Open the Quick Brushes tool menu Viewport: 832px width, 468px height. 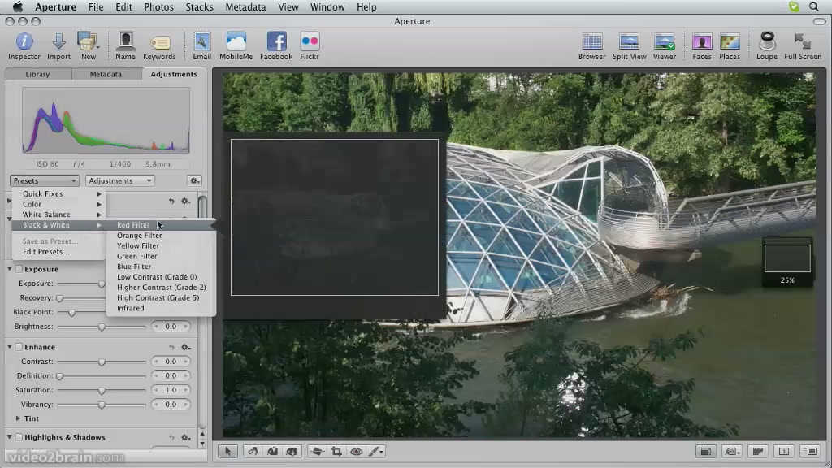[x=375, y=452]
